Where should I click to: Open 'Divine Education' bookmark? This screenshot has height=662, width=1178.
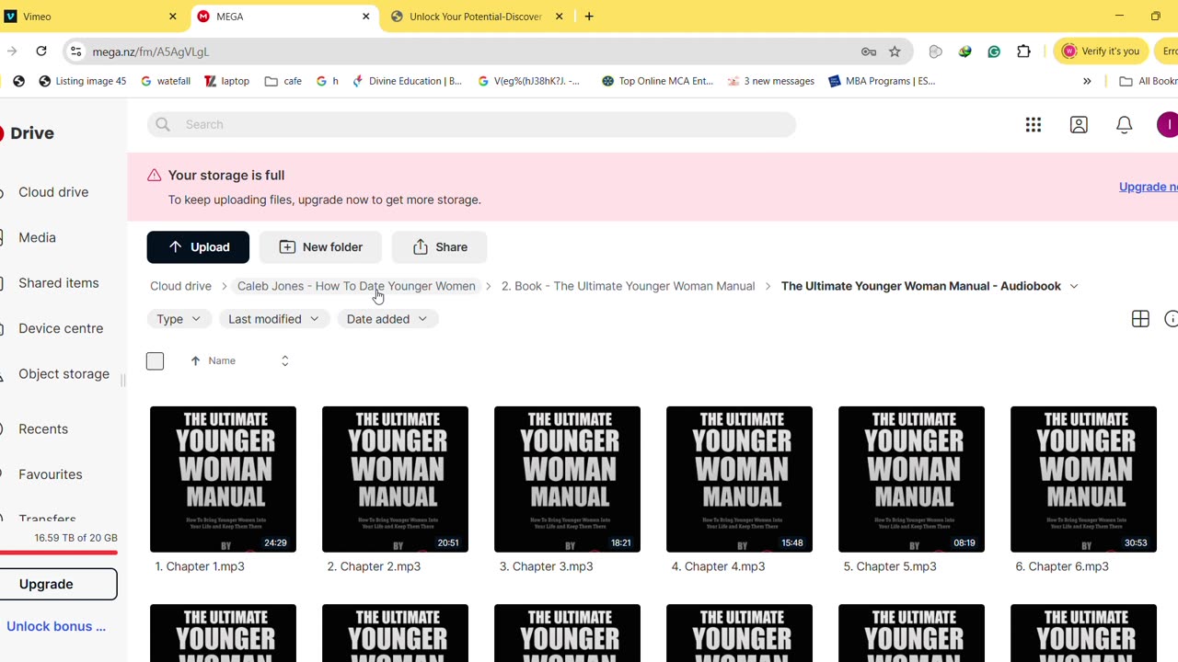pyautogui.click(x=407, y=81)
